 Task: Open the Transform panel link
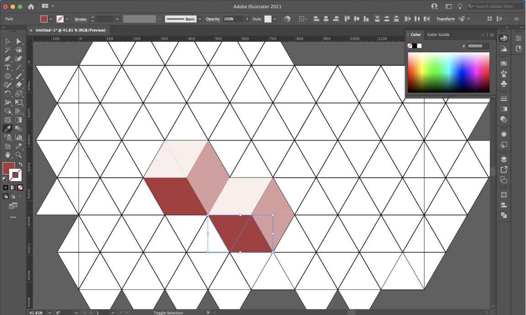click(446, 19)
